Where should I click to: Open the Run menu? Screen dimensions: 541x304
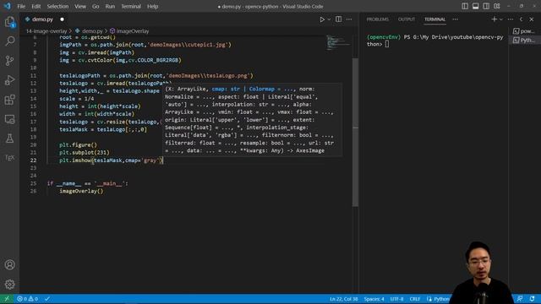coord(110,6)
